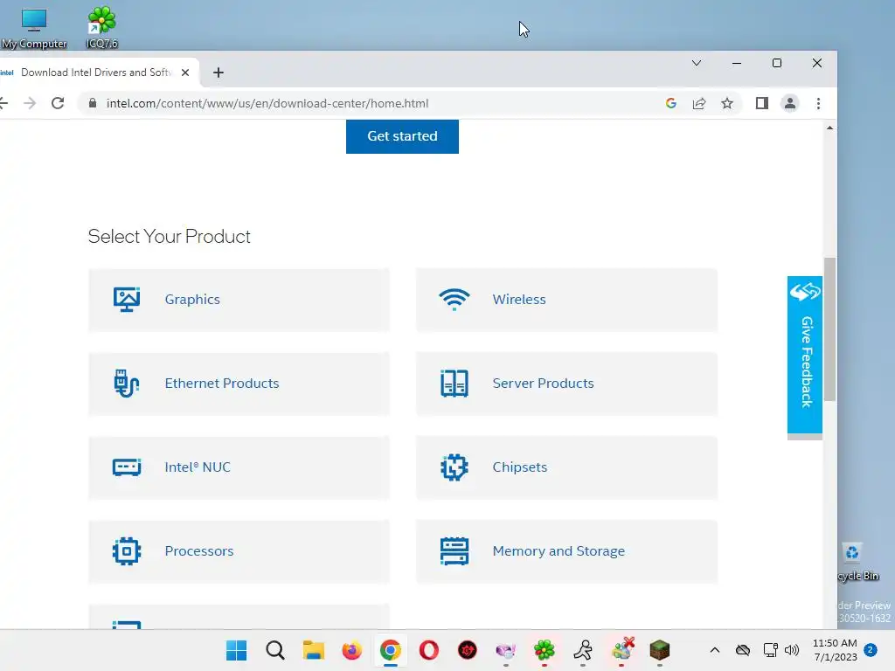Share this page via share icon
Viewport: 895px width, 671px height.
click(699, 103)
